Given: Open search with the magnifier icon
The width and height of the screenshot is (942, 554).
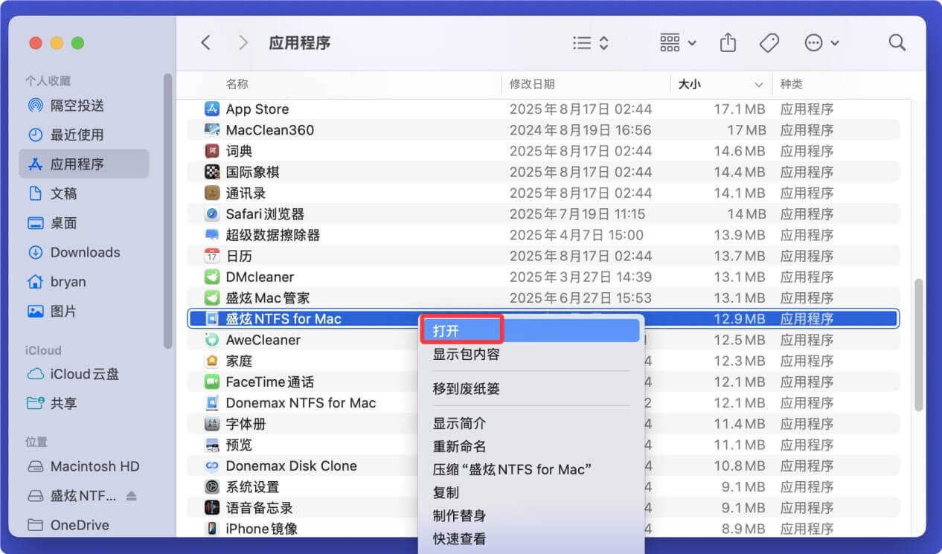Looking at the screenshot, I should [897, 42].
